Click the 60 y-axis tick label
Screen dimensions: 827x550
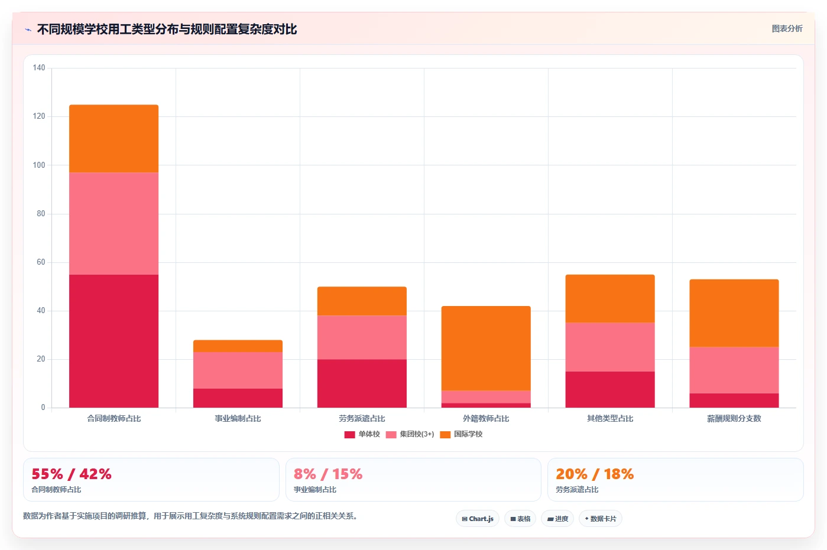(41, 262)
